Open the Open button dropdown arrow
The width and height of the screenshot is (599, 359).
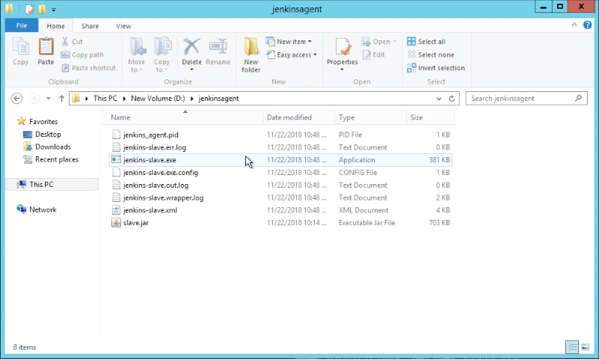coord(395,41)
